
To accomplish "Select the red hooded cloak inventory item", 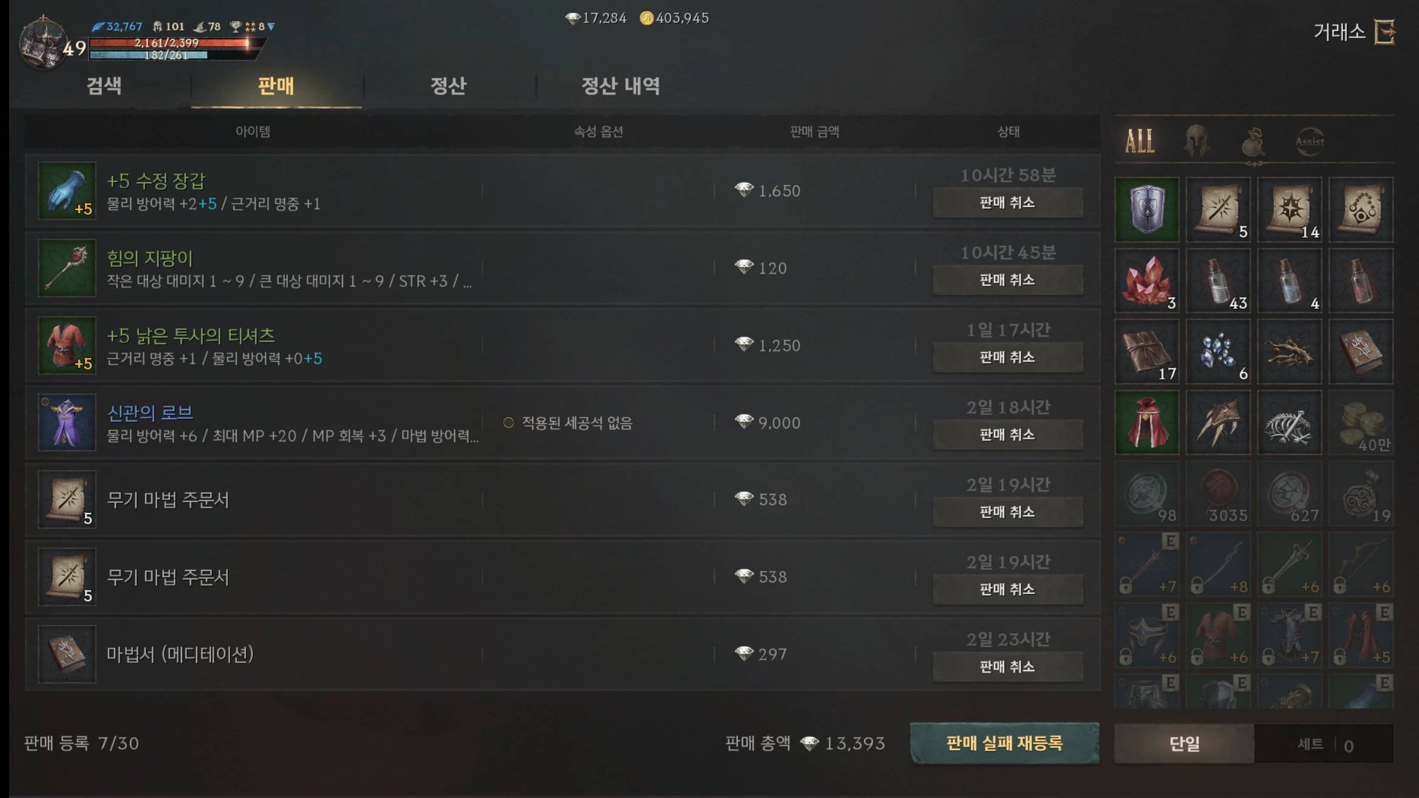I will click(1147, 422).
